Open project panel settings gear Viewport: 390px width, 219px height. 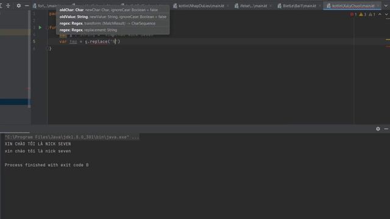19,5
